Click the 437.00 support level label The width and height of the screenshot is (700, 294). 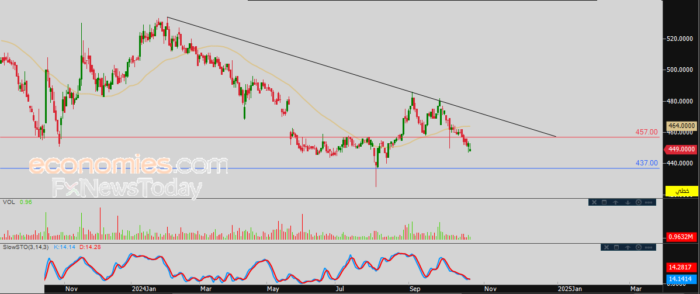(646, 163)
